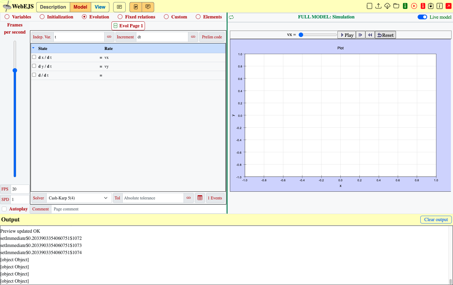Check the d y / d t row checkbox

[34, 66]
